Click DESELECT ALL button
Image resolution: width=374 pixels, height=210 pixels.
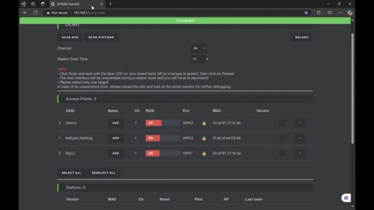click(x=103, y=173)
